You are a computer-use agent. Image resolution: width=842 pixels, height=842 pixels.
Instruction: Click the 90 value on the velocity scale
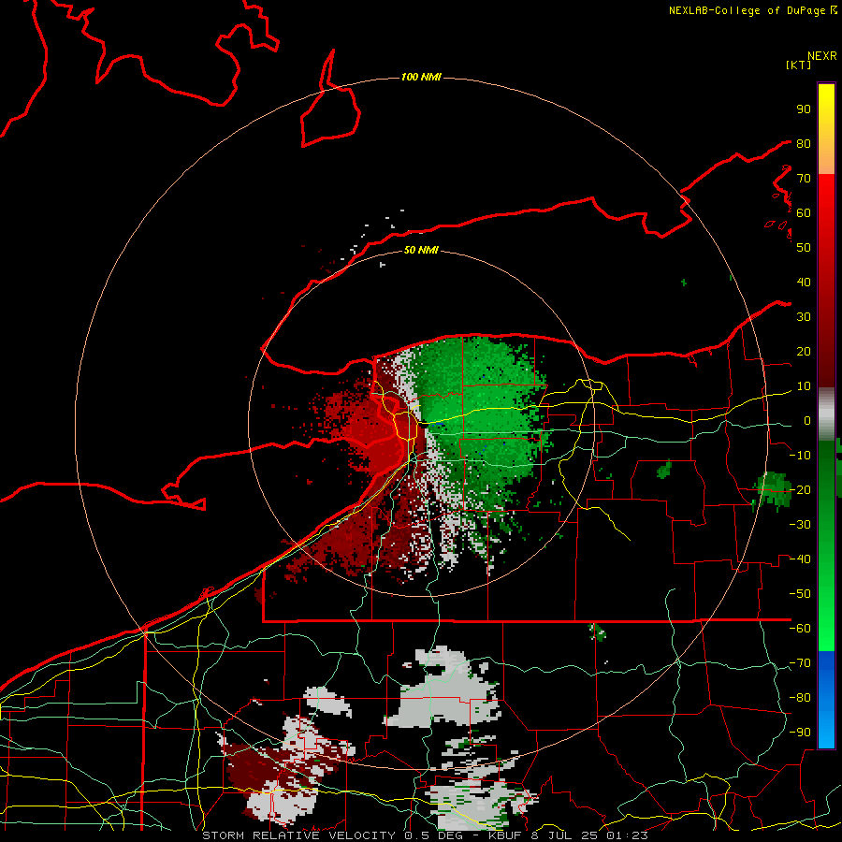coord(804,109)
